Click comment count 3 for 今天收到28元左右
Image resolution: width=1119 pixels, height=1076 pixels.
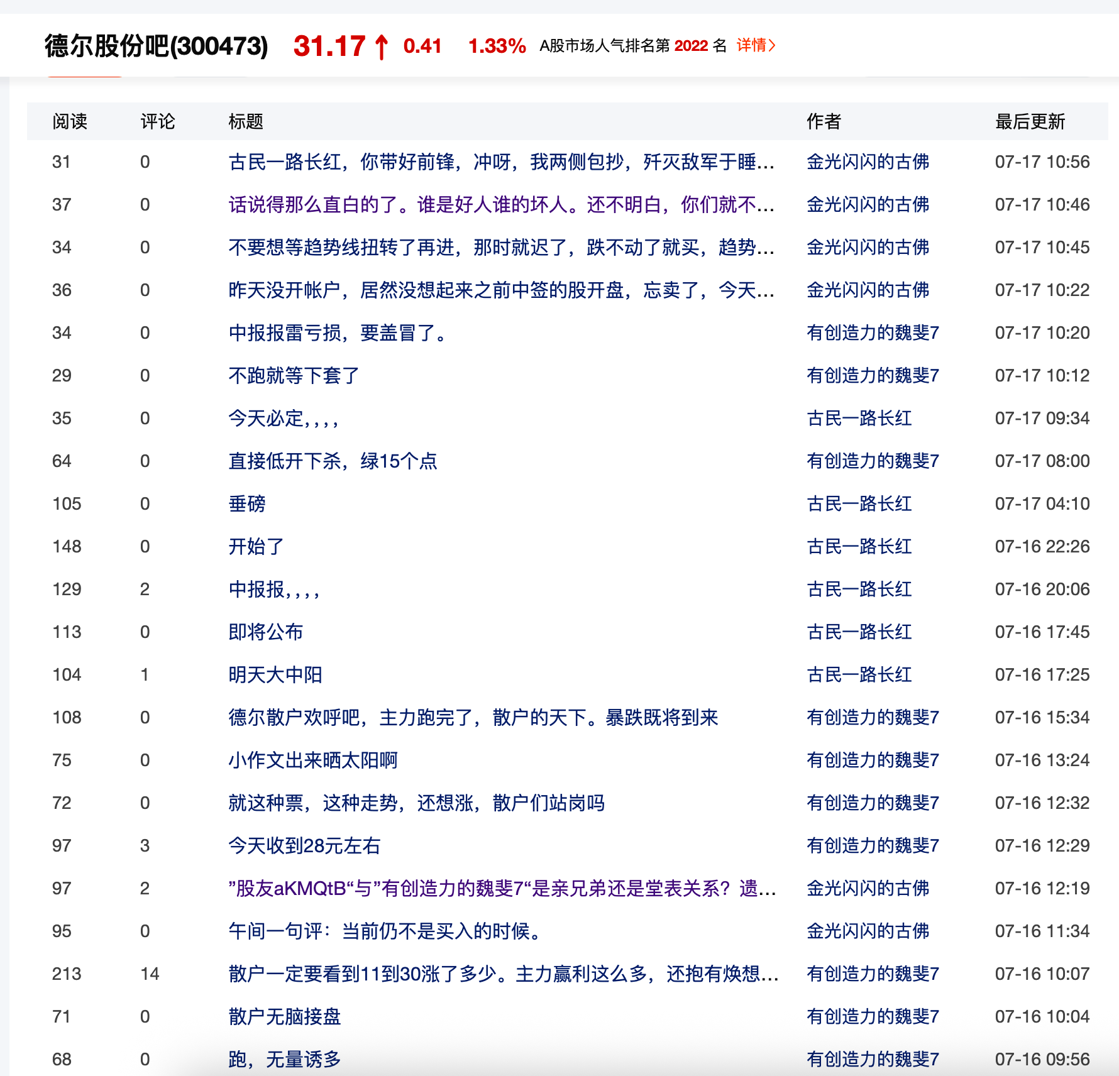145,846
